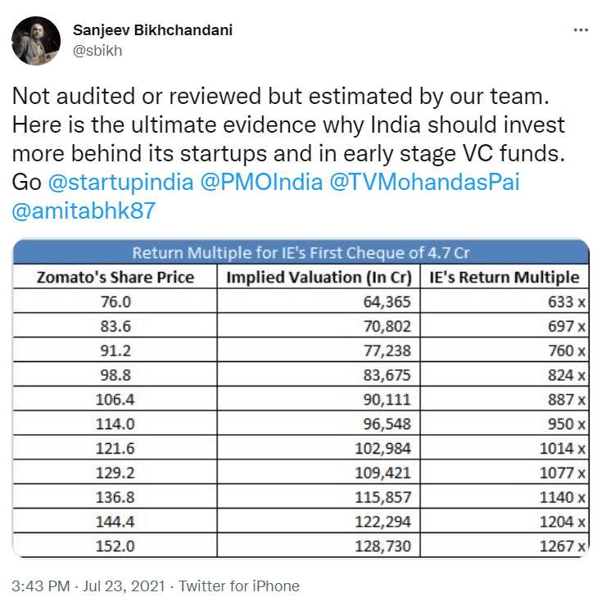This screenshot has width=606, height=606.
Task: Click the table title Return Multiple for IE's First Cheque
Action: [x=300, y=252]
